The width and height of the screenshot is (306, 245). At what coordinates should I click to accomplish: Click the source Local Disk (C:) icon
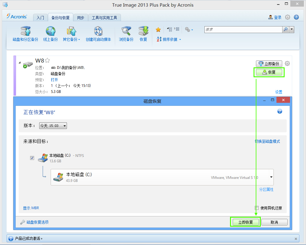click(43, 158)
